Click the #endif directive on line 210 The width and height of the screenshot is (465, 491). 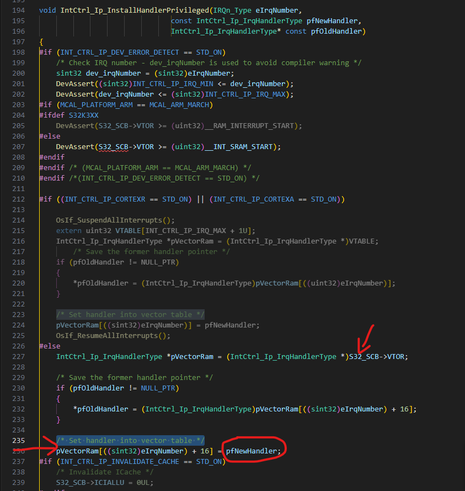pyautogui.click(x=51, y=178)
